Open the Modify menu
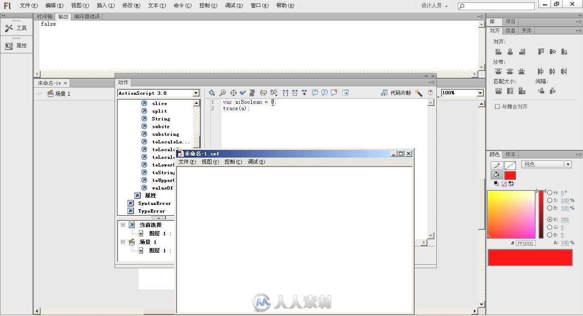The width and height of the screenshot is (583, 316). (x=131, y=6)
